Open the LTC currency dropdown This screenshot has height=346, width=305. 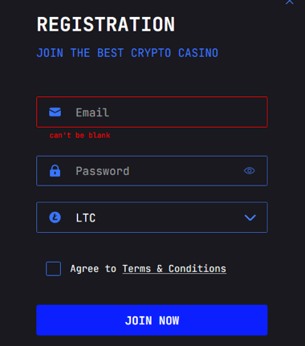[152, 218]
